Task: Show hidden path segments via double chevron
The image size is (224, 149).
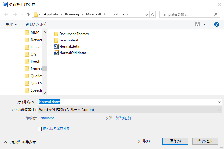Action: [x=41, y=14]
